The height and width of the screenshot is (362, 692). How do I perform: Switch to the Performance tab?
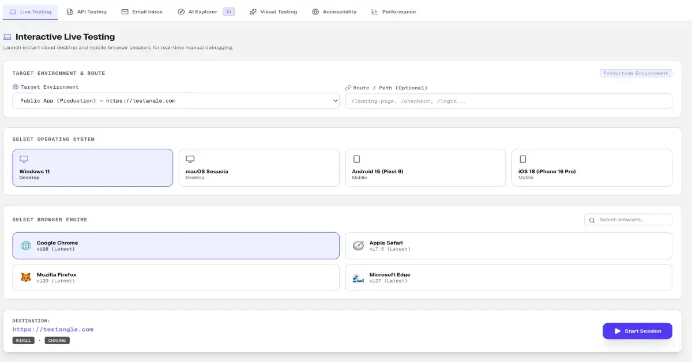393,12
